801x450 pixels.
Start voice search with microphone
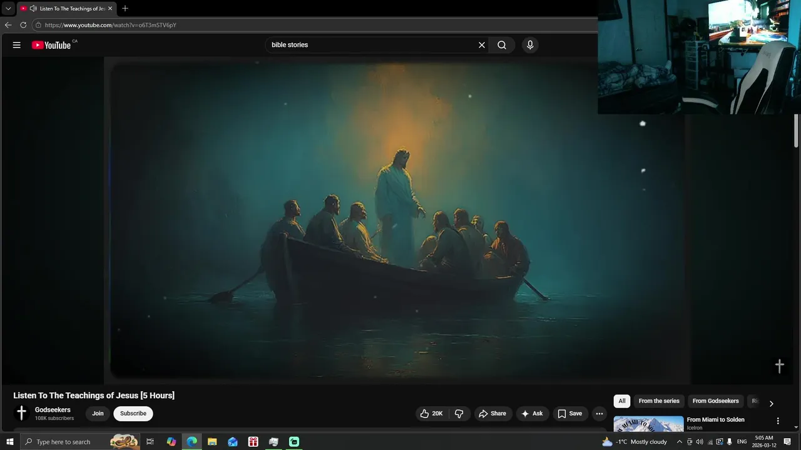point(530,45)
